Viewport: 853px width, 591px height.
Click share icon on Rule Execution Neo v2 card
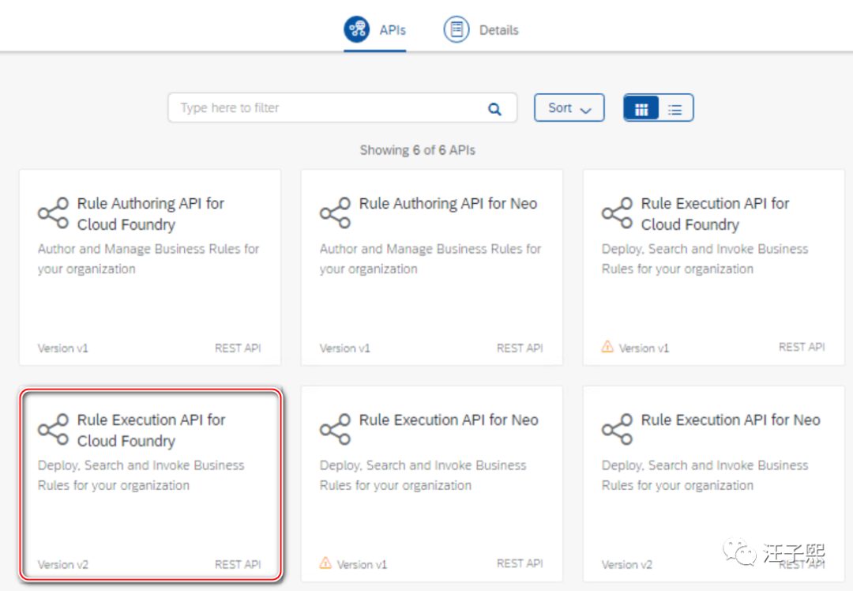coord(618,429)
